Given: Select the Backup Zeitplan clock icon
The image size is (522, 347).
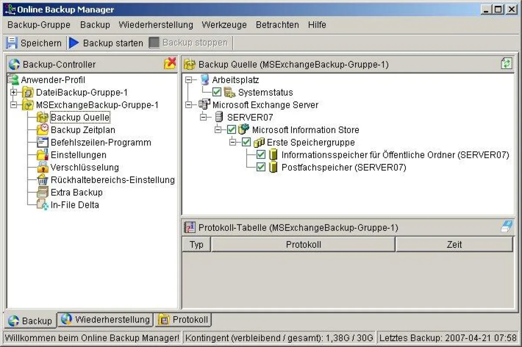Looking at the screenshot, I should pyautogui.click(x=43, y=130).
